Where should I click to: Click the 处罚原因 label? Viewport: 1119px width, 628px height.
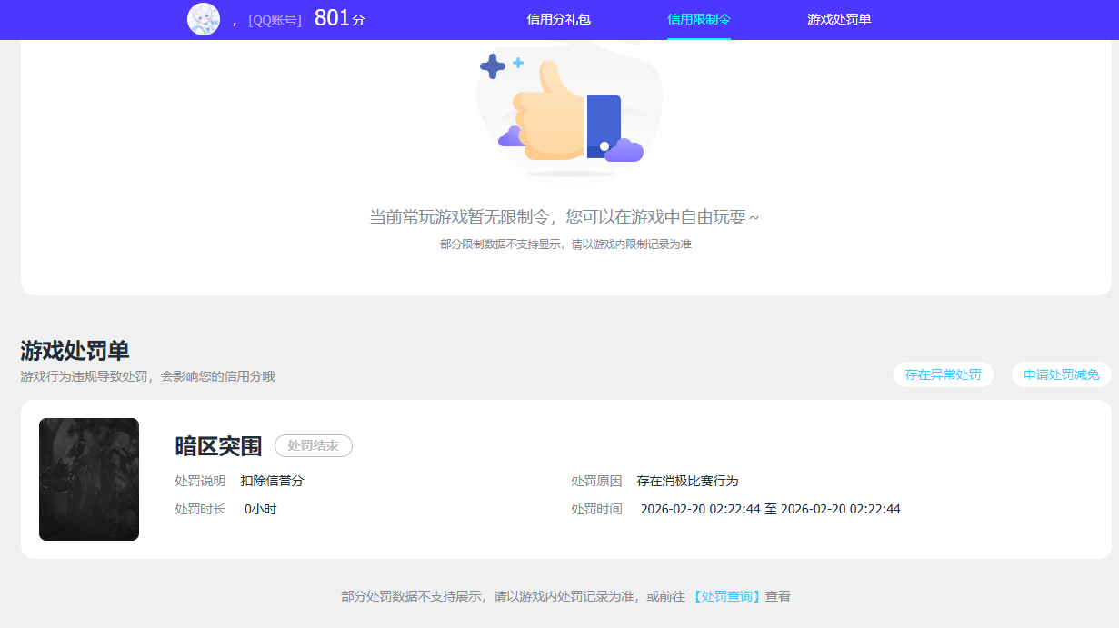point(597,481)
